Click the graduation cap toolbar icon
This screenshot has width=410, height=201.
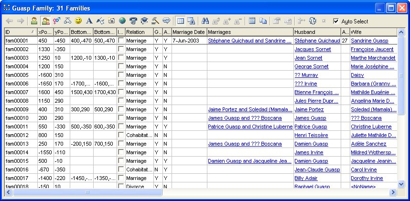coord(144,21)
